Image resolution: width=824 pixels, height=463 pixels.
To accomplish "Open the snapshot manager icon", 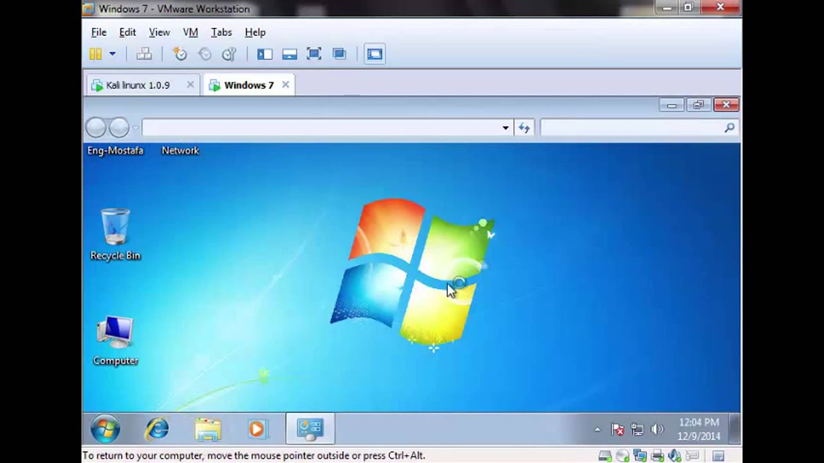I will pyautogui.click(x=229, y=54).
